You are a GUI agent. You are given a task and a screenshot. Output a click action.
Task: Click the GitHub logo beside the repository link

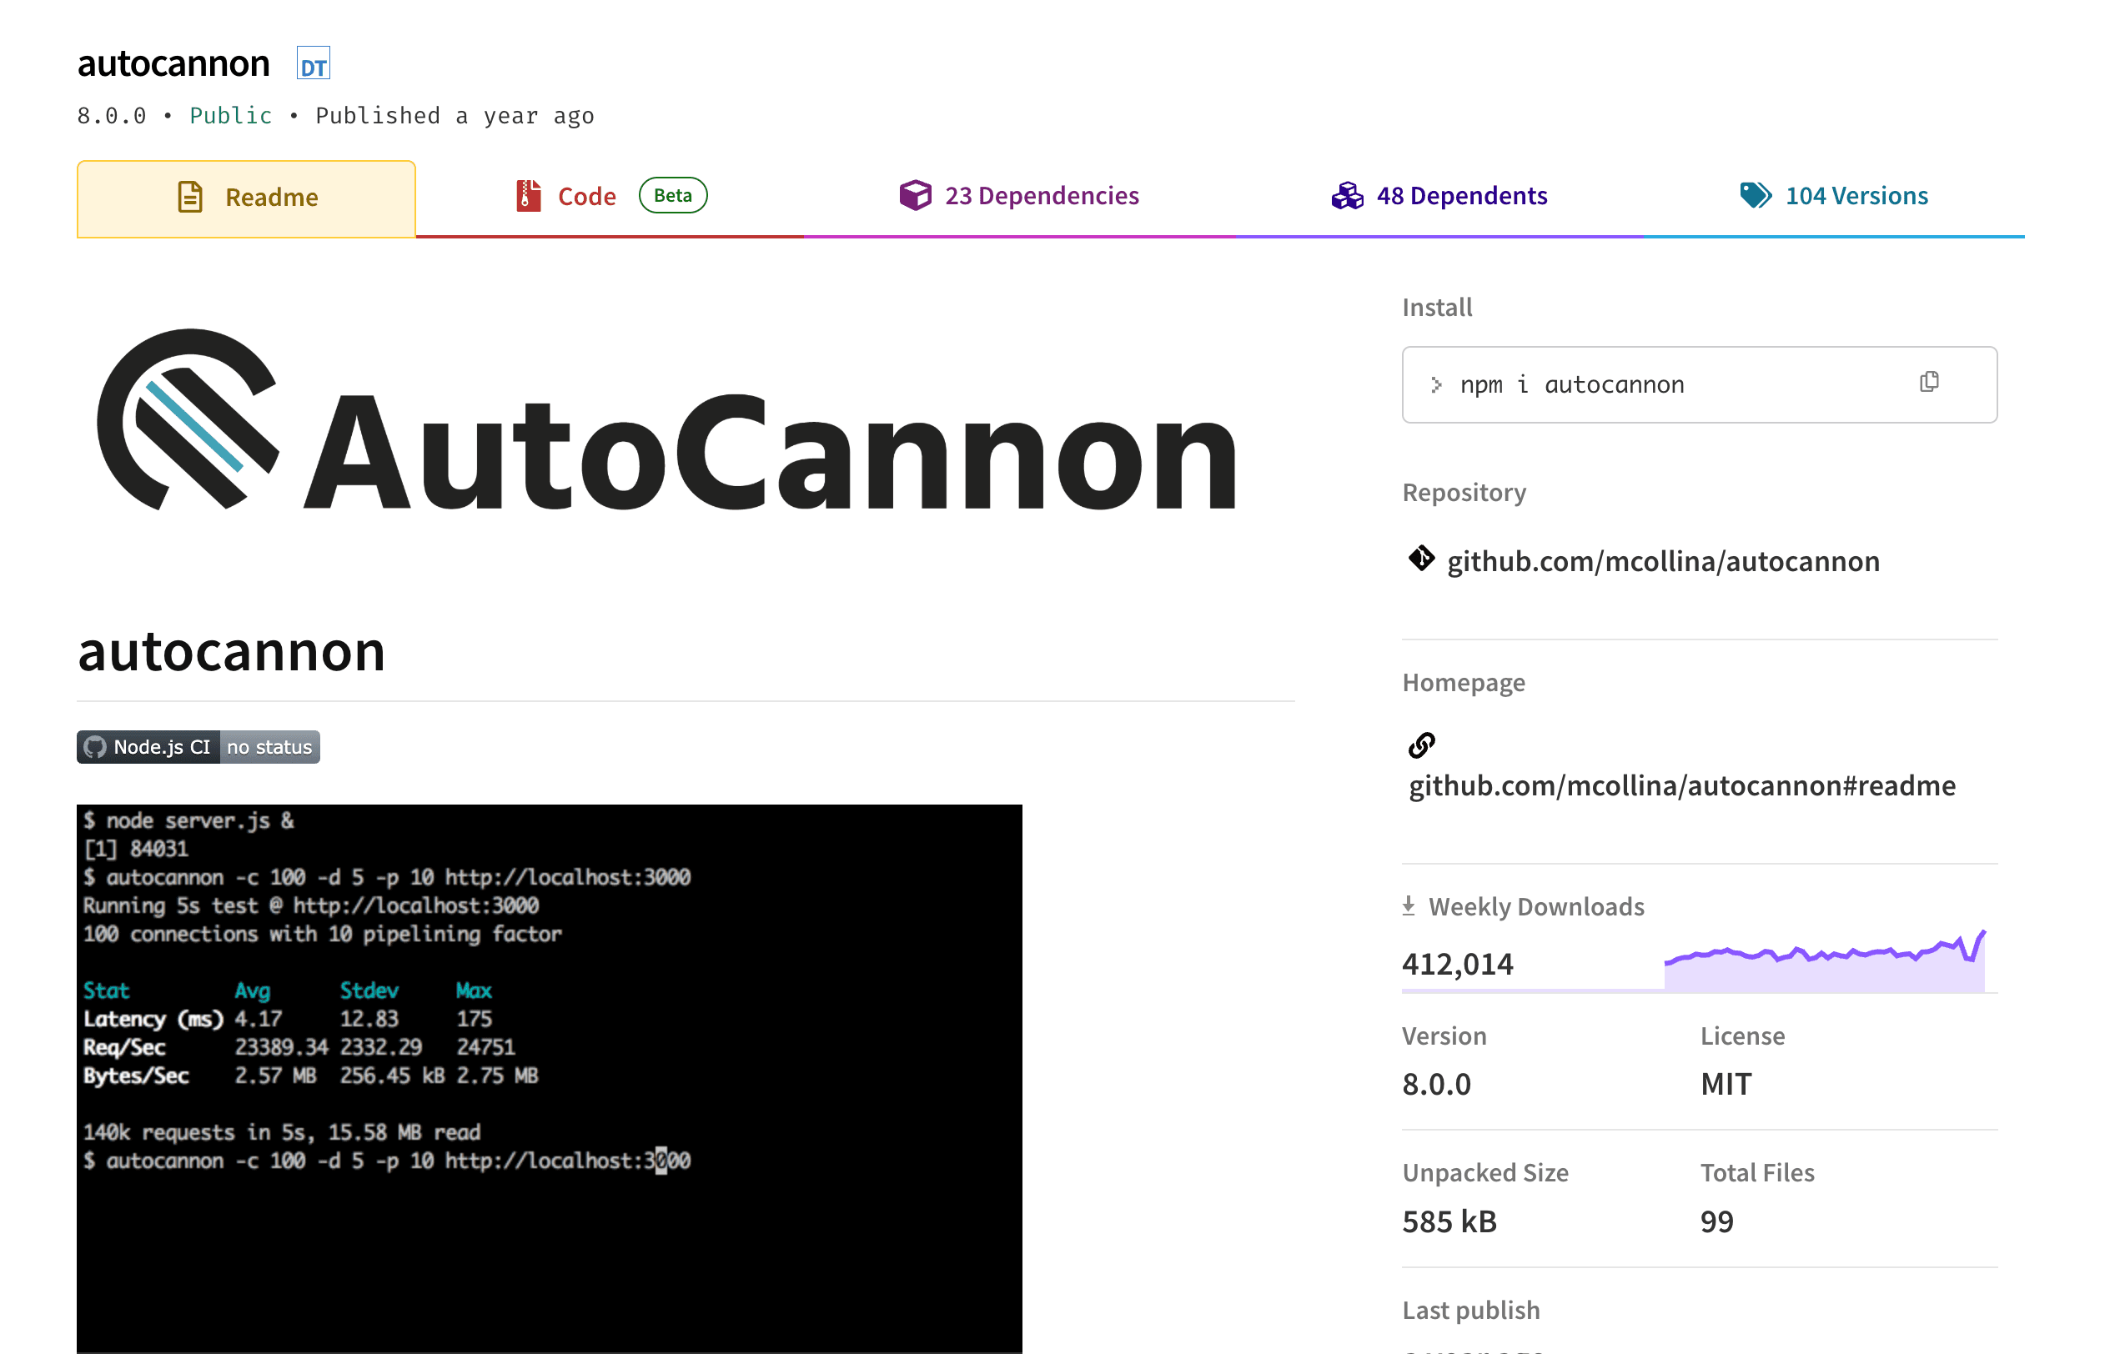[1422, 559]
